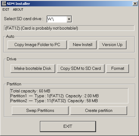Format the selected drive
Screen dimensions: 139x136
(x=118, y=69)
